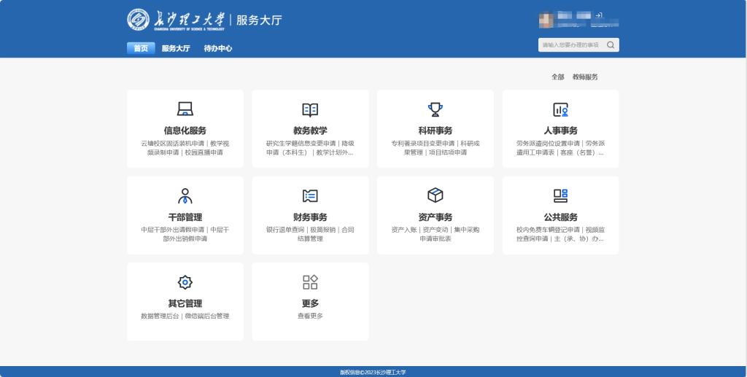Click the cube icon for 资产事务
Viewport: 747px width, 377px height.
(x=436, y=195)
